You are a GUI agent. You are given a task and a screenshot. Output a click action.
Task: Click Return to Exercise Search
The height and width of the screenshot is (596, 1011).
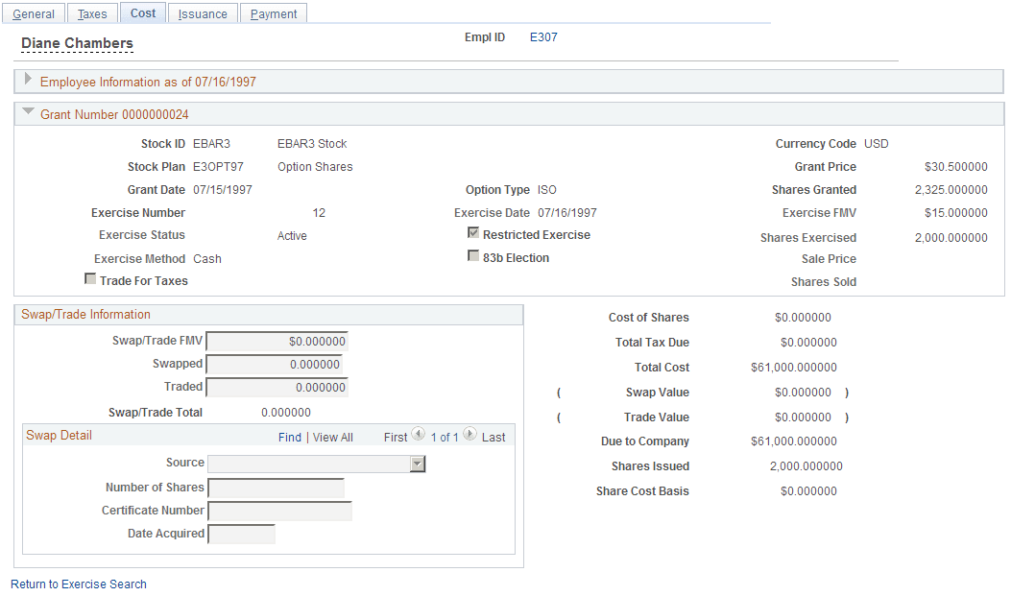tap(78, 584)
